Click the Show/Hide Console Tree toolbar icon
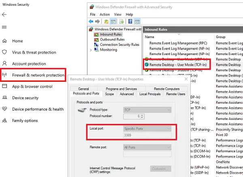Image resolution: width=243 pixels, height=177 pixels. coord(113,21)
